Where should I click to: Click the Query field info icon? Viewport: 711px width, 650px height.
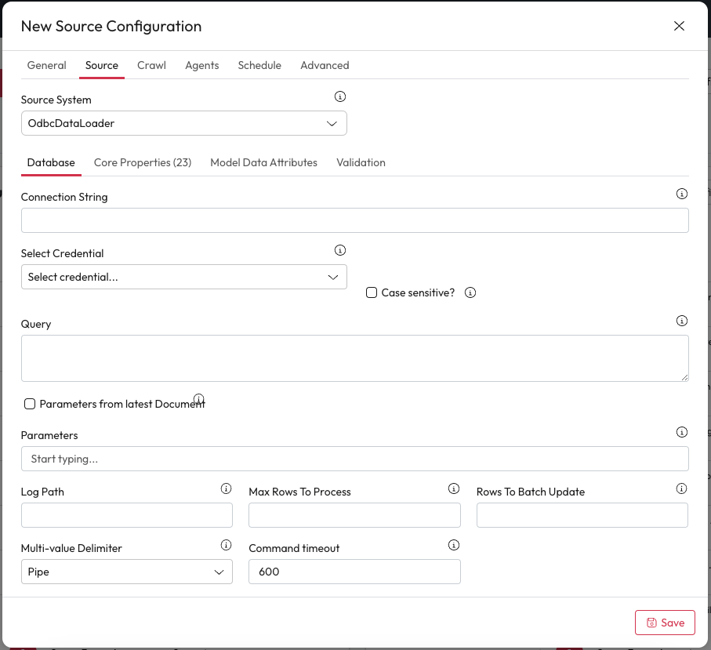click(x=681, y=321)
